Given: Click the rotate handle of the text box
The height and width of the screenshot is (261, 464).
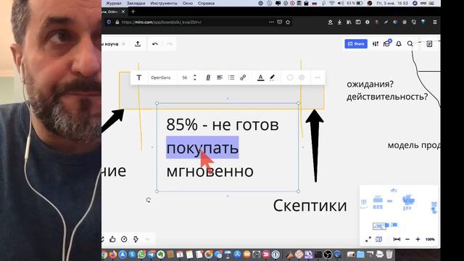Looking at the screenshot, I should click(x=148, y=200).
